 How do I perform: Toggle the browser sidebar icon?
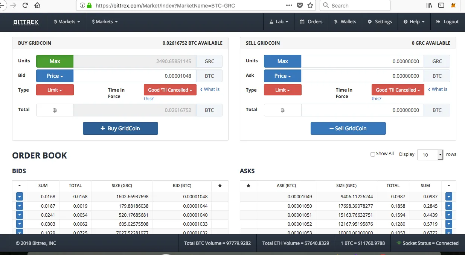coord(441,5)
